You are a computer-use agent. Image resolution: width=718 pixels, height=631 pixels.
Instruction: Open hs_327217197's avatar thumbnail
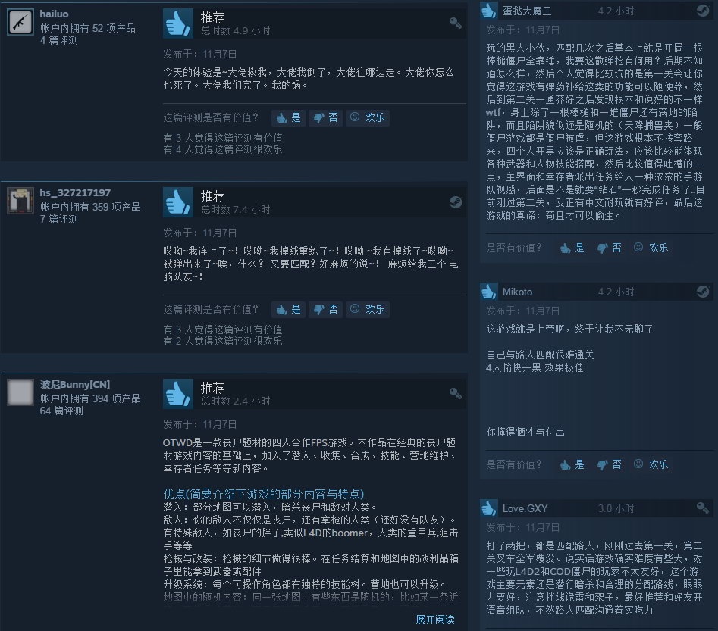click(x=20, y=201)
